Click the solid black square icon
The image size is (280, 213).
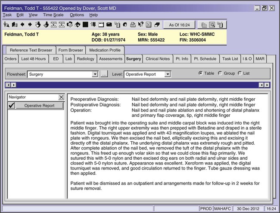[x=85, y=24]
